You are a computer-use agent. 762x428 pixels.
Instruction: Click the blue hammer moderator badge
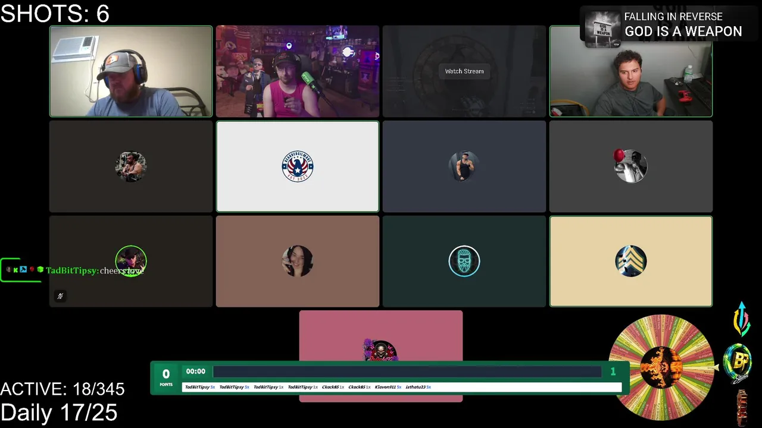[x=23, y=270]
